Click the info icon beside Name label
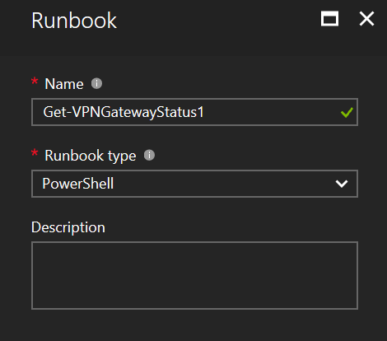387x341 pixels. point(96,83)
